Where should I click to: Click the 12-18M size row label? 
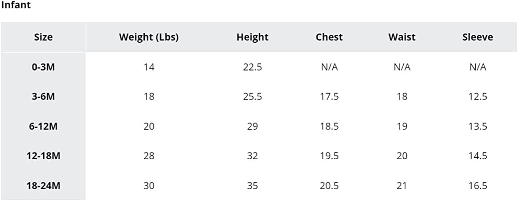(x=43, y=156)
